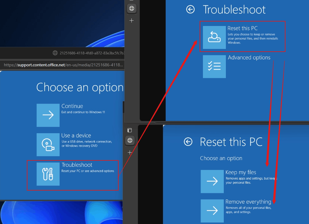Click the globe tab icon in the Troubleshoot window sidebar
Viewport: 309px width, 224px height.
click(132, 8)
